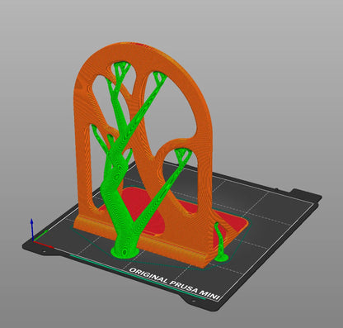Select the support branch under the small lower arch
The height and width of the screenshot is (328, 343).
(183, 155)
